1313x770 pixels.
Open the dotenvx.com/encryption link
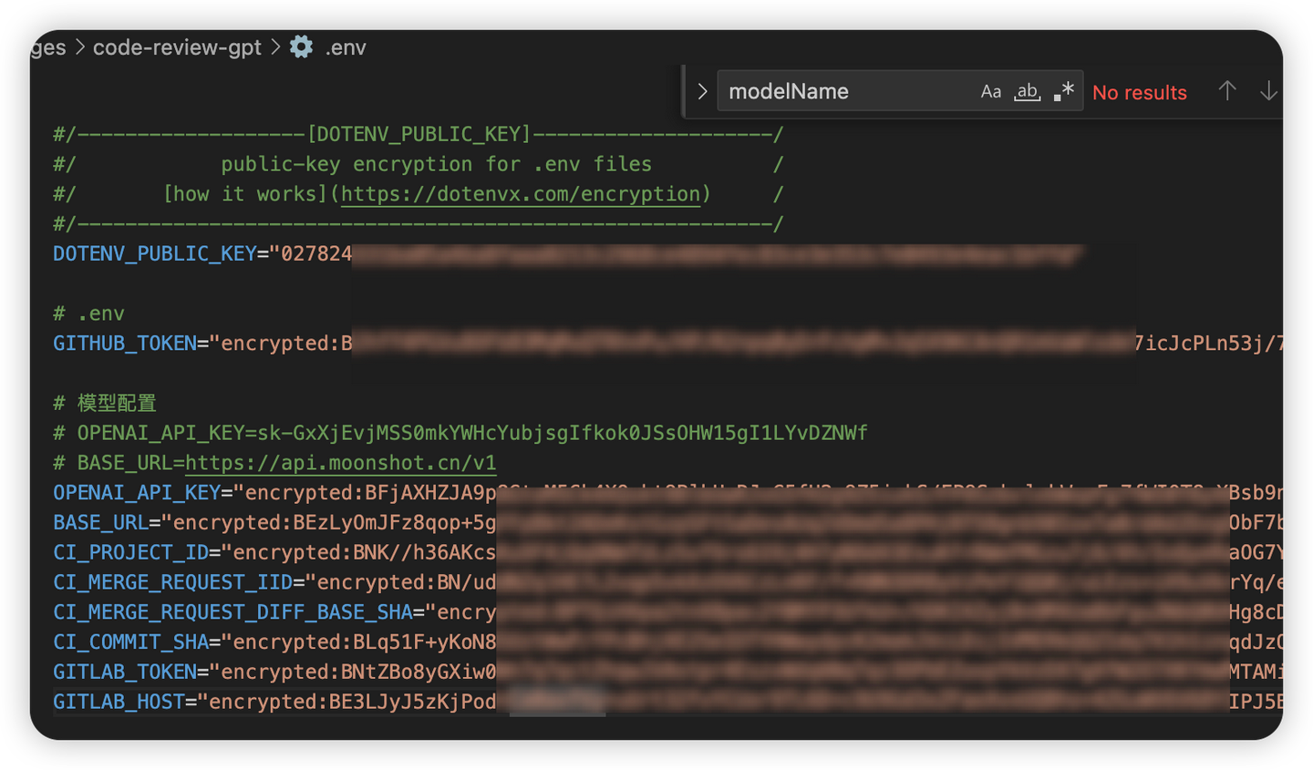tap(520, 194)
